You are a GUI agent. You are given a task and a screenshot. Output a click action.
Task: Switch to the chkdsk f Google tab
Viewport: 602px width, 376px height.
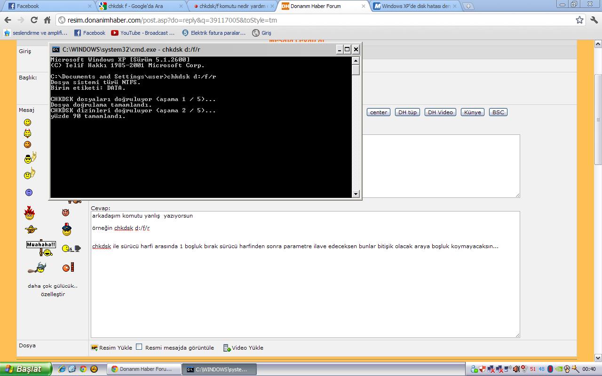[142, 6]
